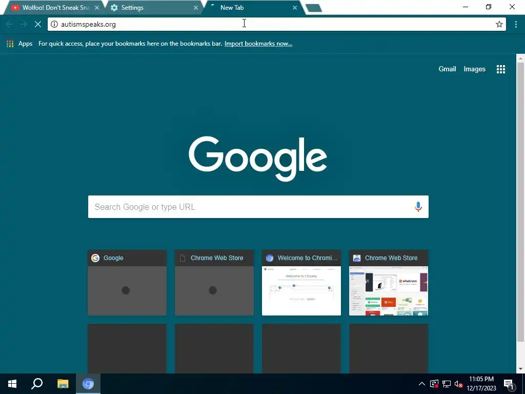Click the scrollbar up arrow
Image resolution: width=525 pixels, height=394 pixels.
click(520, 58)
